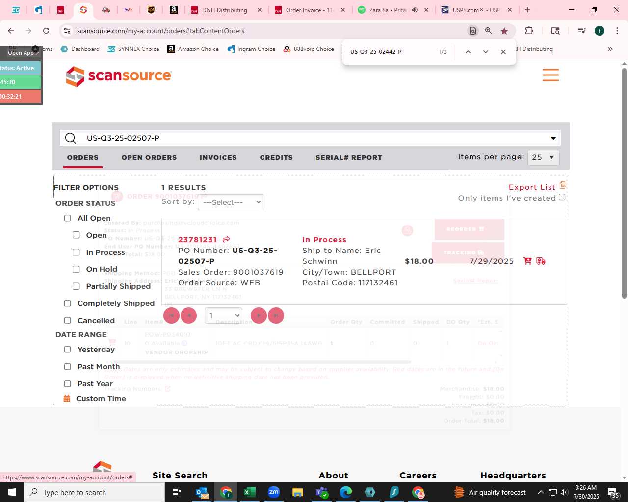Switch to USPS.com browser tab

tap(476, 10)
